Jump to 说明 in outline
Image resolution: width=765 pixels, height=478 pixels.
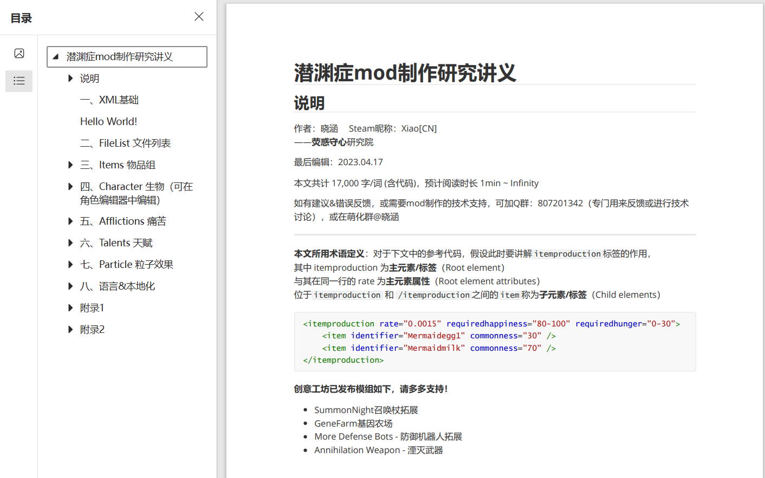pos(89,78)
